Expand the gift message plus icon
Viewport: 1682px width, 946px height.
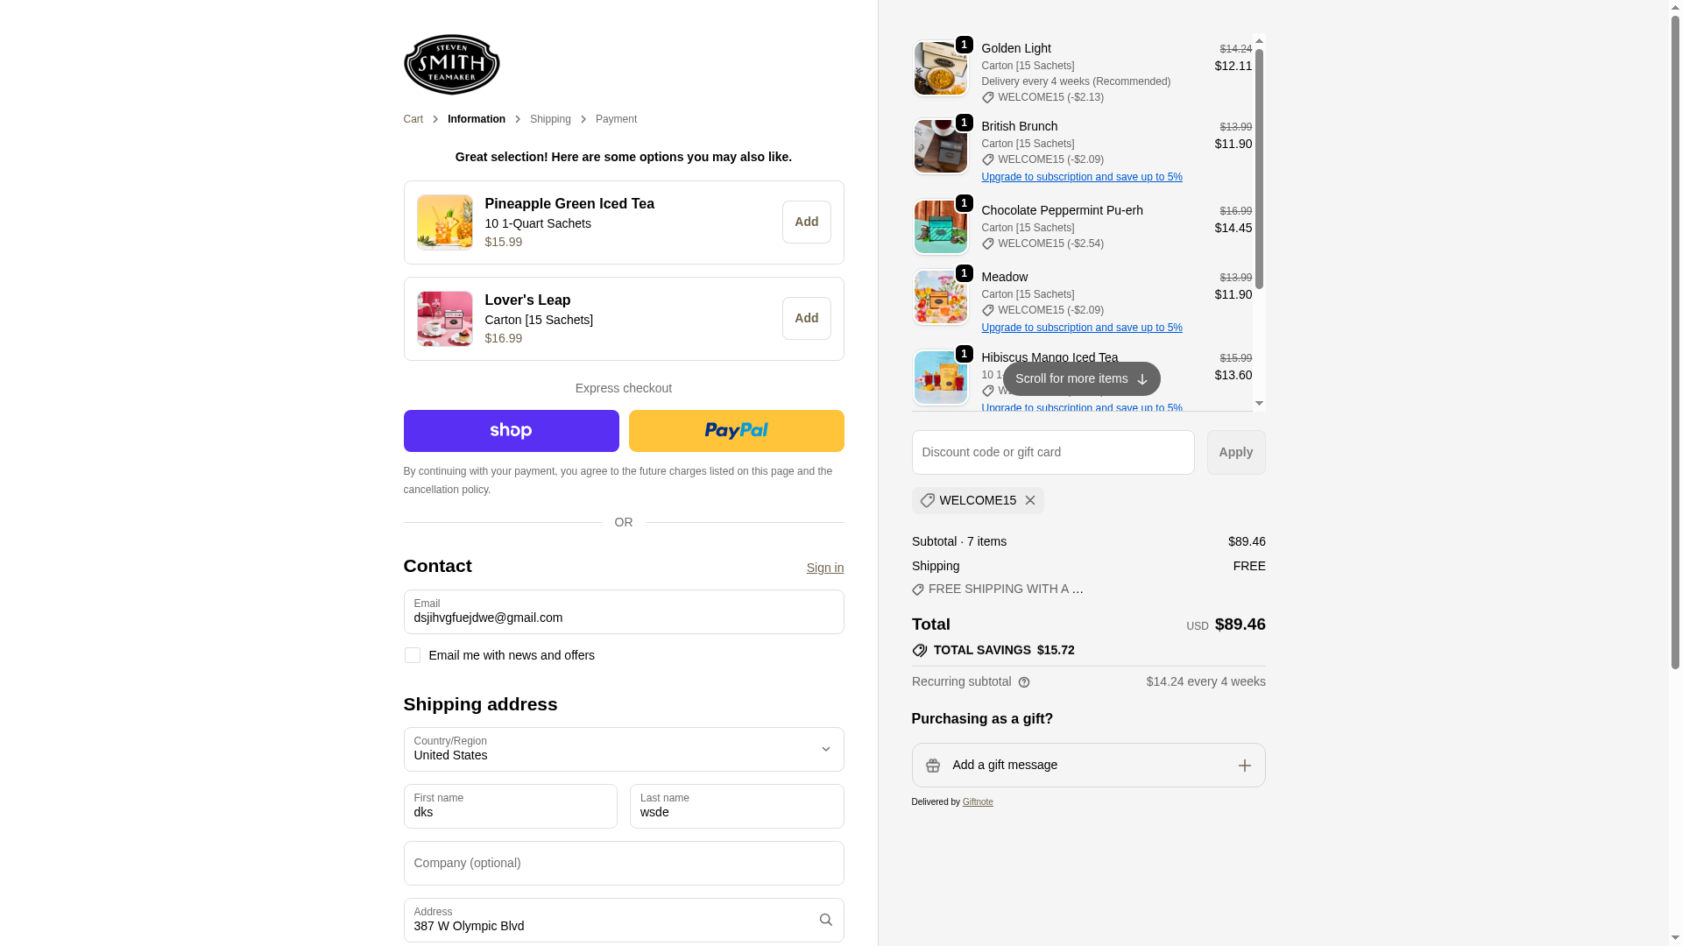pyautogui.click(x=1245, y=766)
